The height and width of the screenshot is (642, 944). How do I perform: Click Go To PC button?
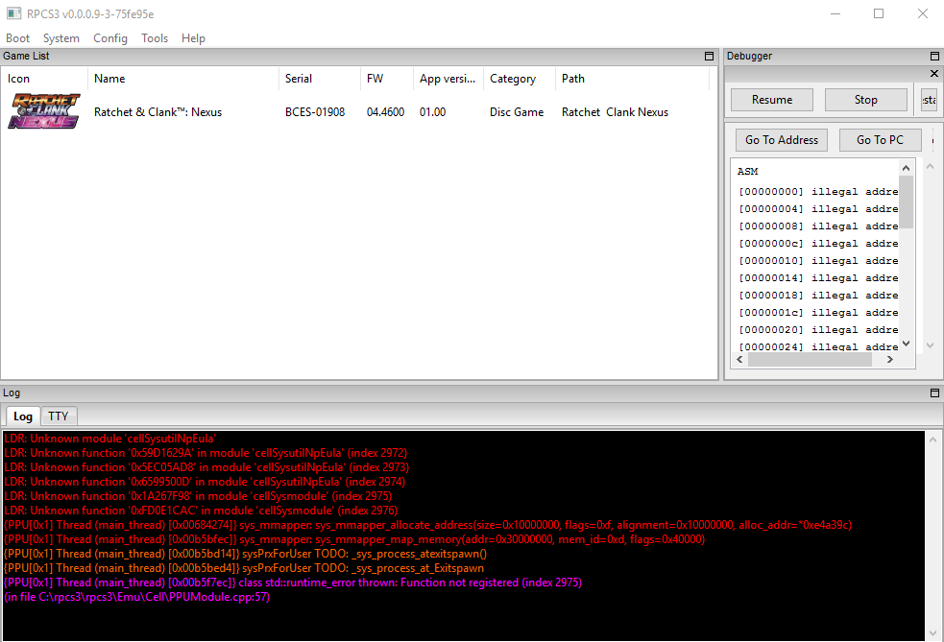[x=880, y=140]
